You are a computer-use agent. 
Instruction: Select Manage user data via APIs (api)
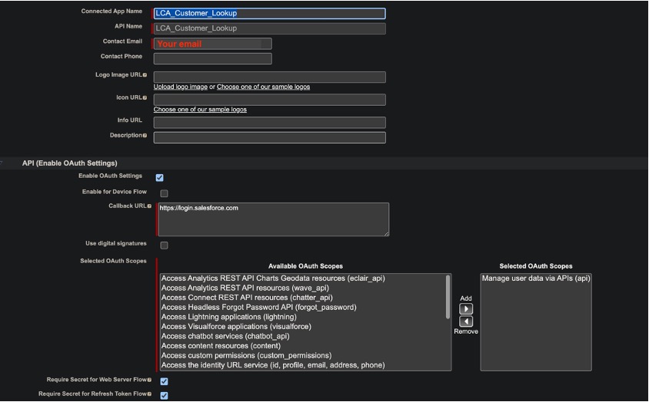click(x=536, y=278)
